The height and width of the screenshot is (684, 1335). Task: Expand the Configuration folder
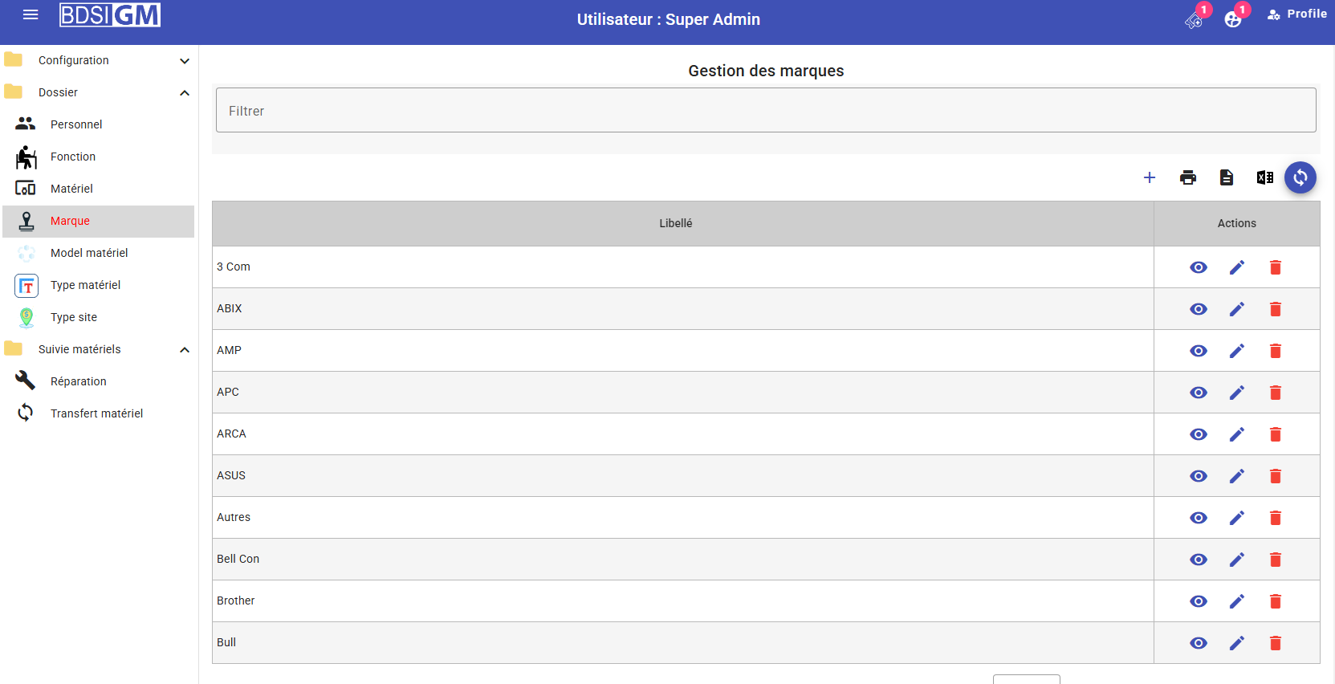(x=98, y=60)
